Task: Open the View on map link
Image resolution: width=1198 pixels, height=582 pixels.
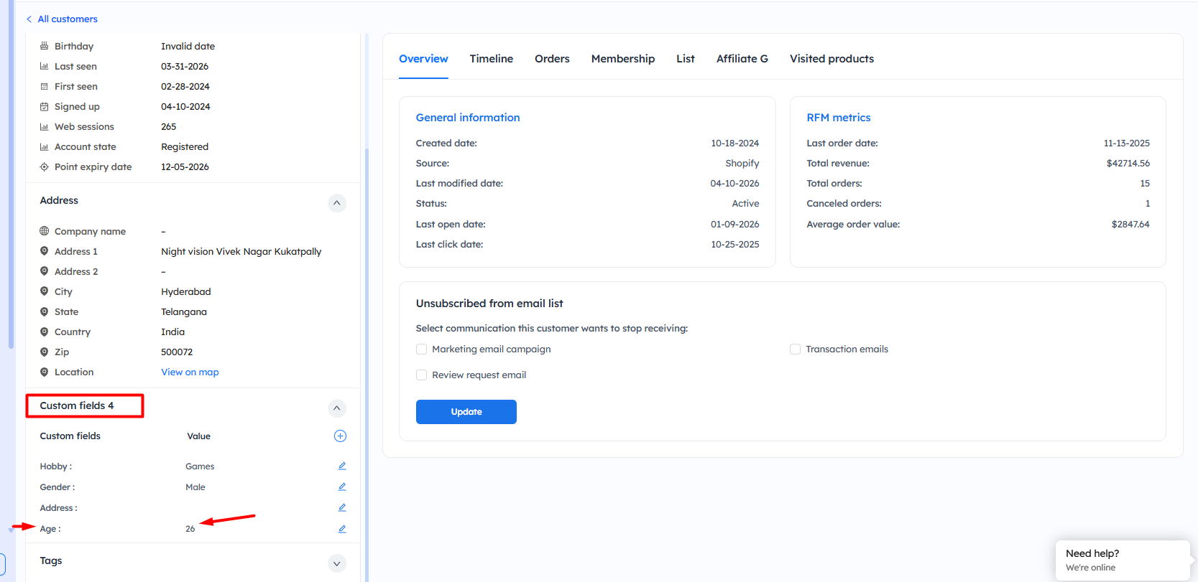Action: tap(190, 372)
